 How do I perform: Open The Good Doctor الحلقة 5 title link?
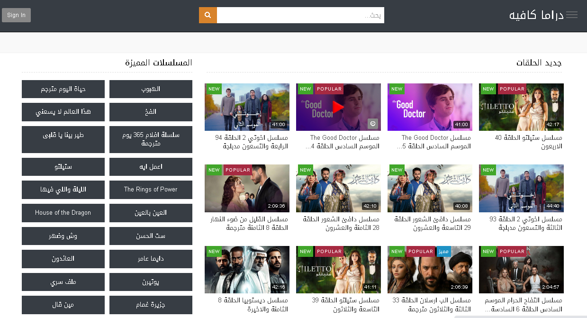tap(435, 142)
